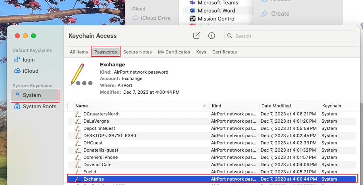Select the iCloud keychain
Image resolution: width=363 pixels, height=185 pixels.
[x=31, y=71]
